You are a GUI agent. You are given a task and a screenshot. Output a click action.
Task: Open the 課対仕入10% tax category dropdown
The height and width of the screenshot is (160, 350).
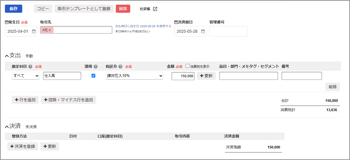[x=134, y=76]
